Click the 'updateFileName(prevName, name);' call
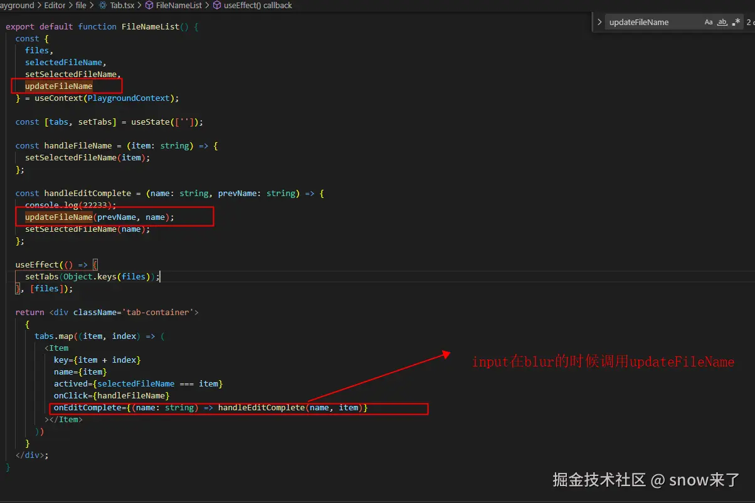Screen dimensions: 755x503 (100, 217)
